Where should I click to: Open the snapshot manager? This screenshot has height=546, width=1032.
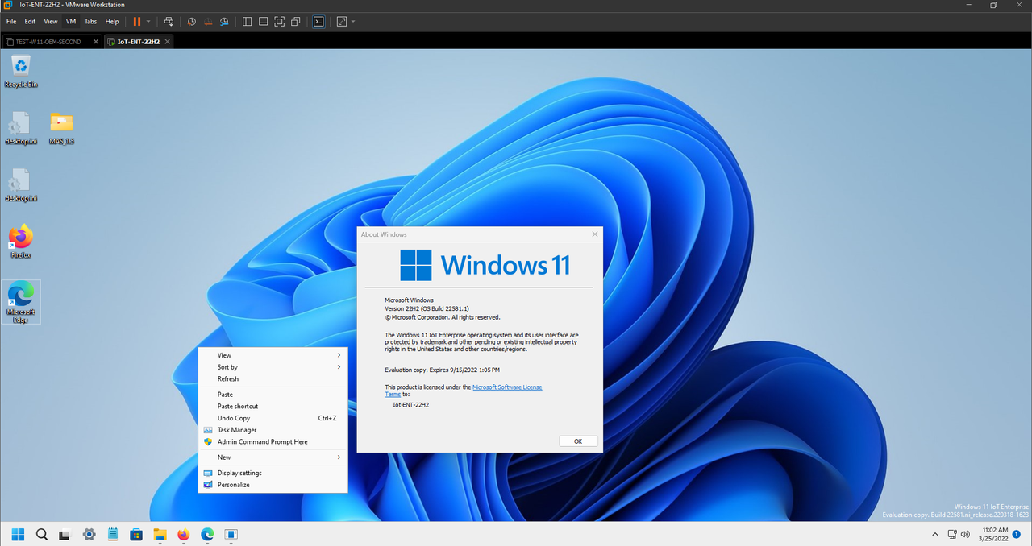225,22
